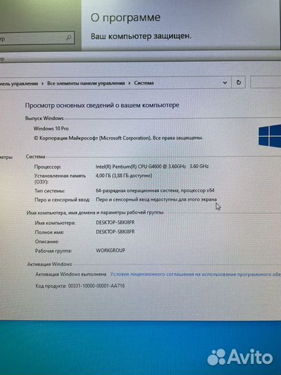This screenshot has width=281, height=375.
Task: Click the search box in background Settings window
Action: click(x=37, y=37)
